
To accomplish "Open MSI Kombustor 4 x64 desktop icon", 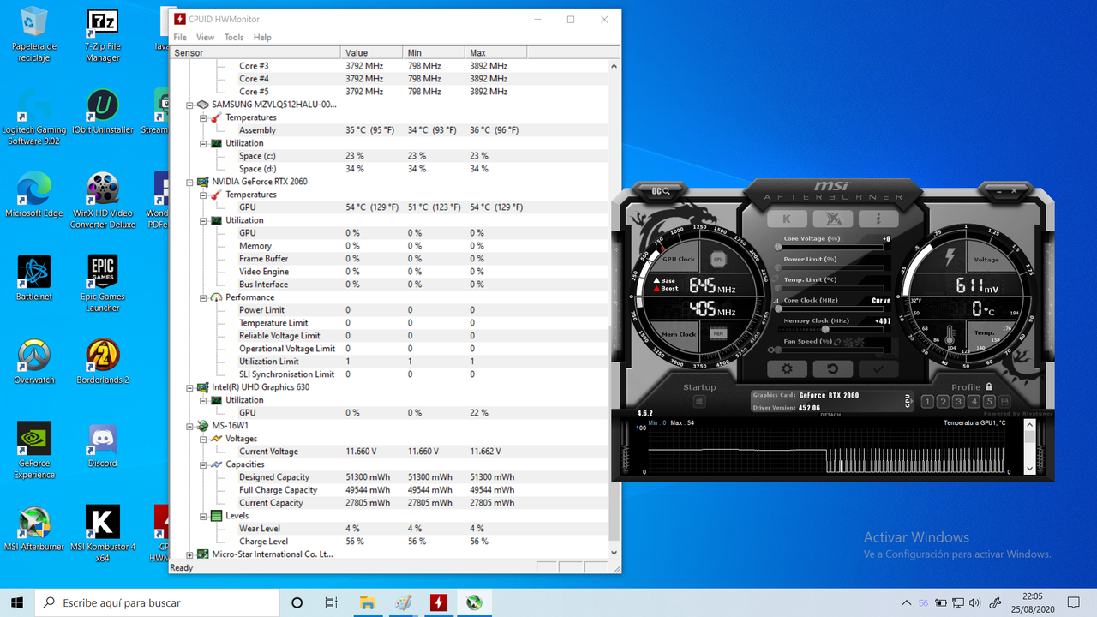I will click(103, 534).
